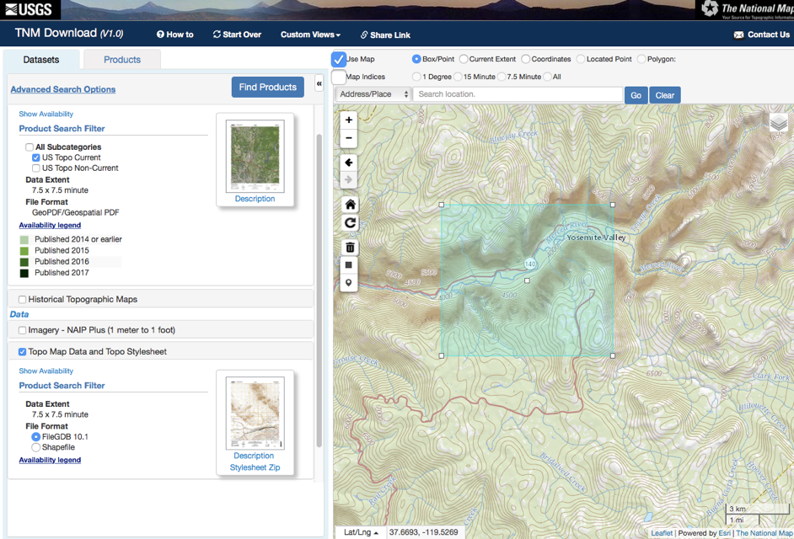Viewport: 794px width, 539px height.
Task: Select the 7.5 Minute index option
Action: pos(502,77)
